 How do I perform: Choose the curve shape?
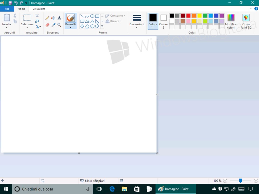pyautogui.click(x=87, y=16)
